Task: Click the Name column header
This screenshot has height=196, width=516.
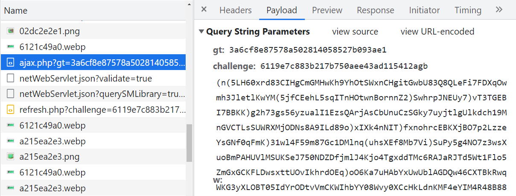Action: pos(16,11)
